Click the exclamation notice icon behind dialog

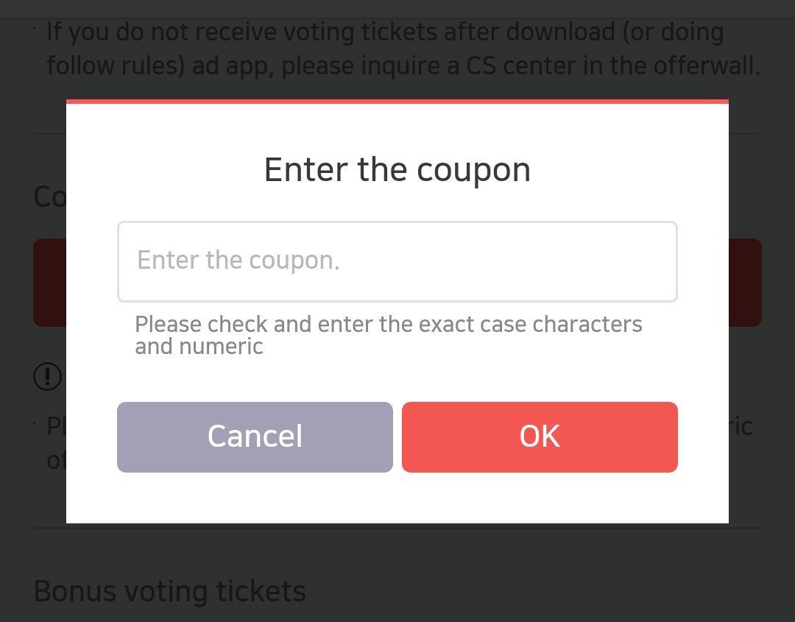click(48, 377)
